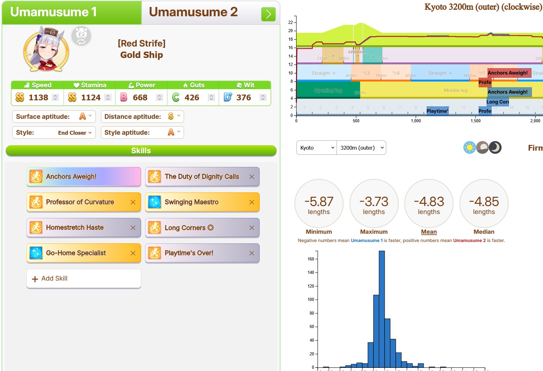
Task: Click the gray mob horse icon
Action: 81,36
